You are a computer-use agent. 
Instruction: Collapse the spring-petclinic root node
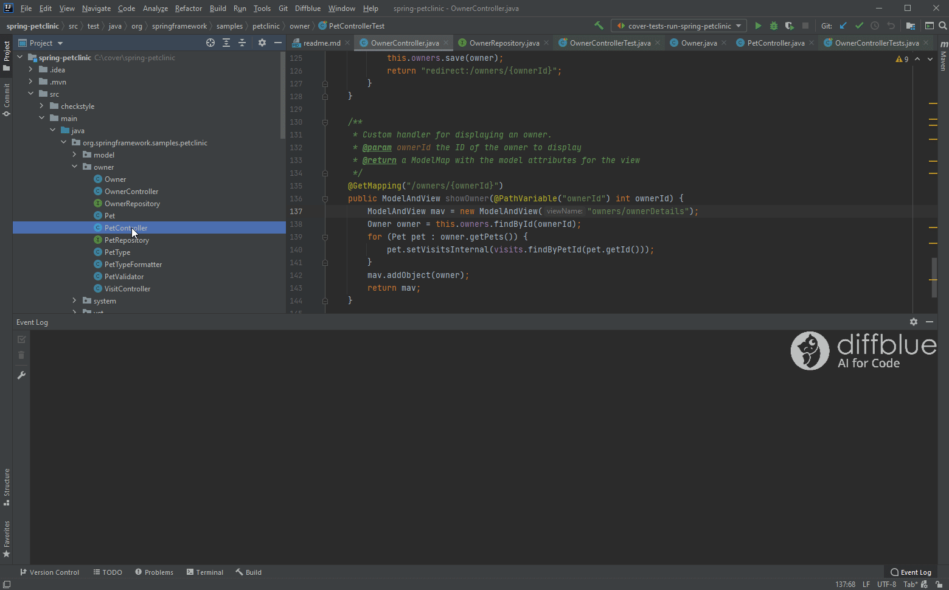20,57
